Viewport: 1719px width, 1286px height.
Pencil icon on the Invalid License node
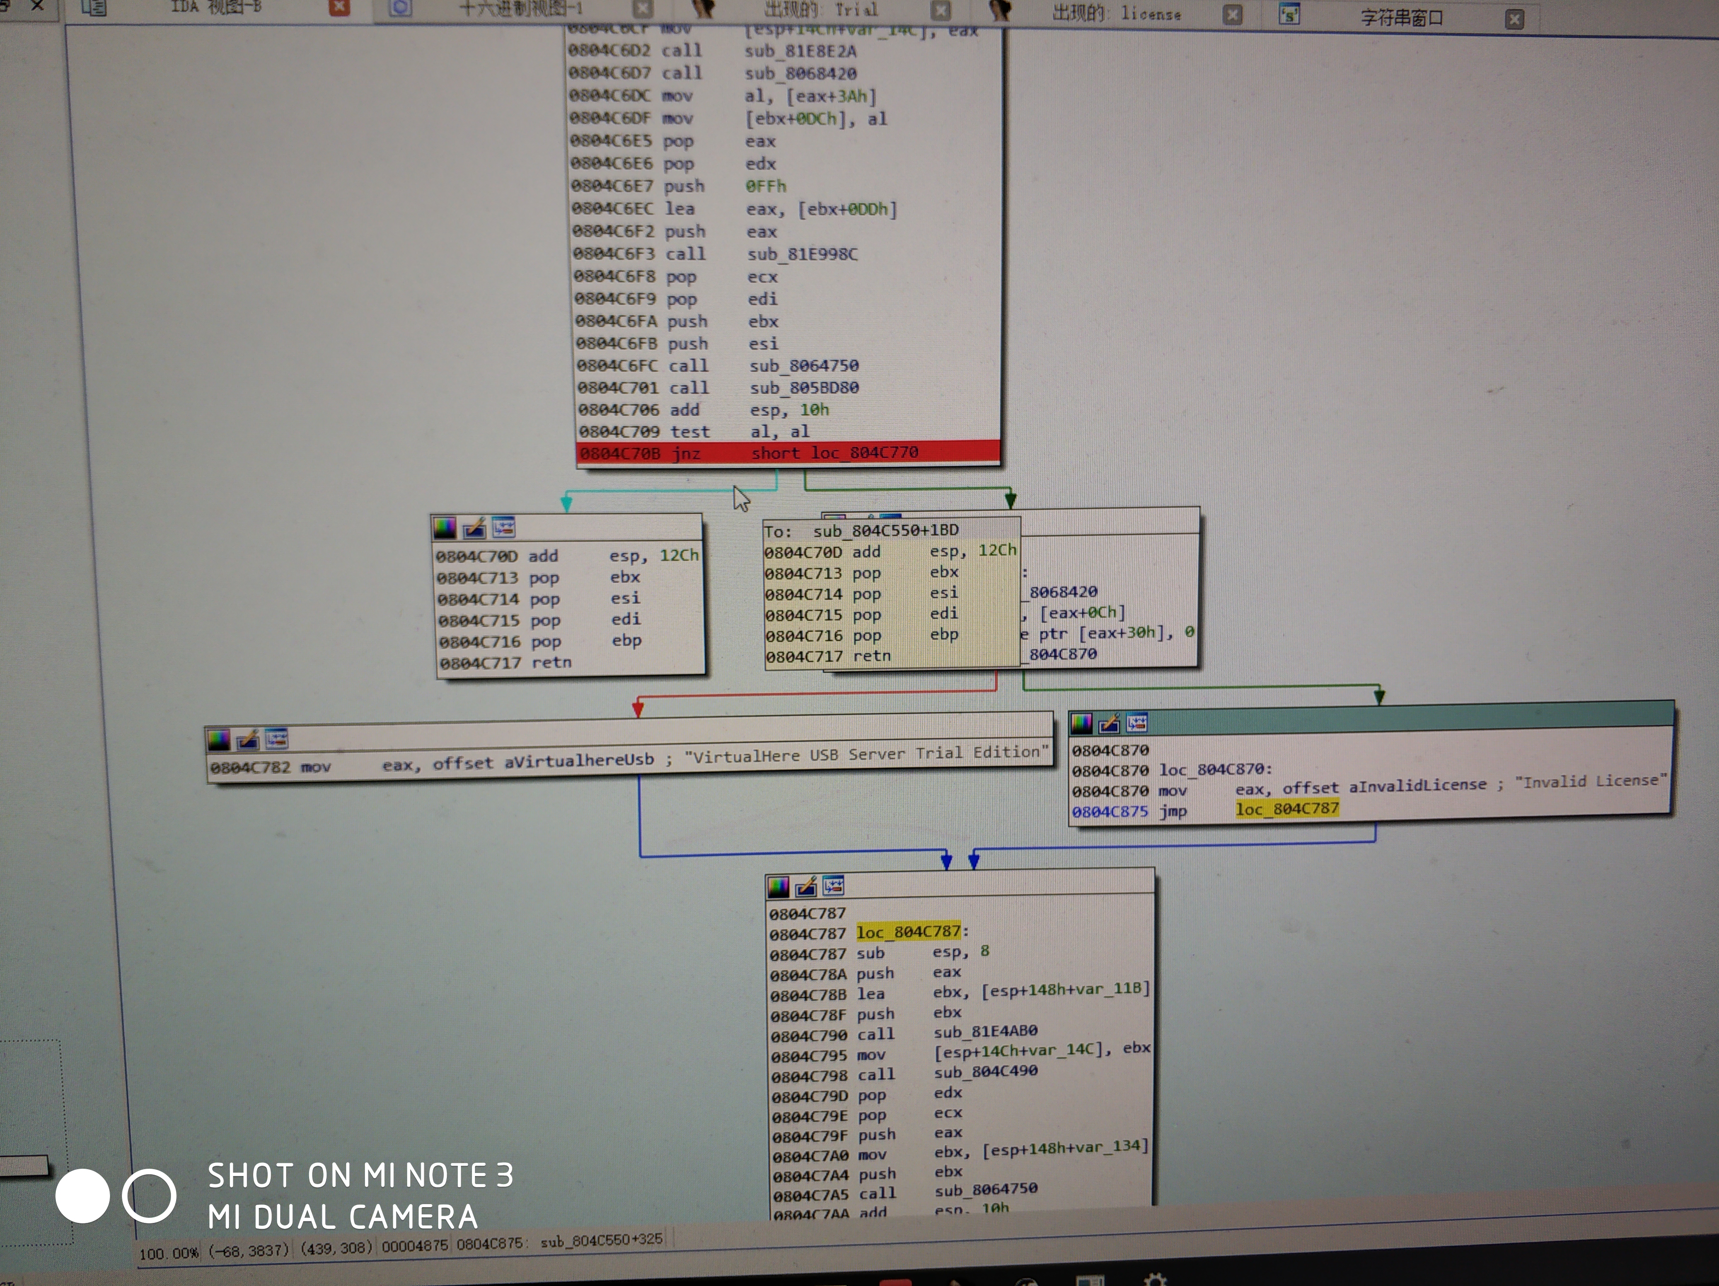pyautogui.click(x=1110, y=724)
